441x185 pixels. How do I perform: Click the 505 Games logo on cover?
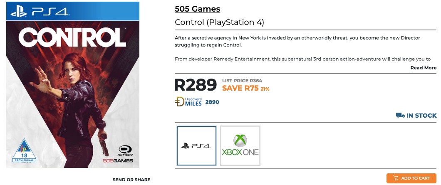coord(124,160)
